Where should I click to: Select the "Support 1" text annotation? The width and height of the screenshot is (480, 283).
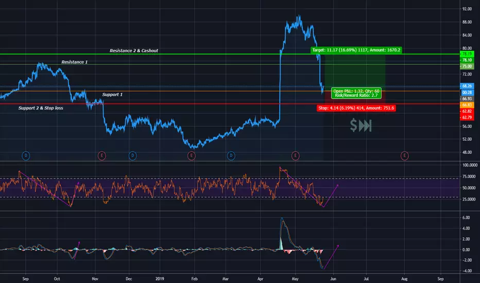(112, 95)
